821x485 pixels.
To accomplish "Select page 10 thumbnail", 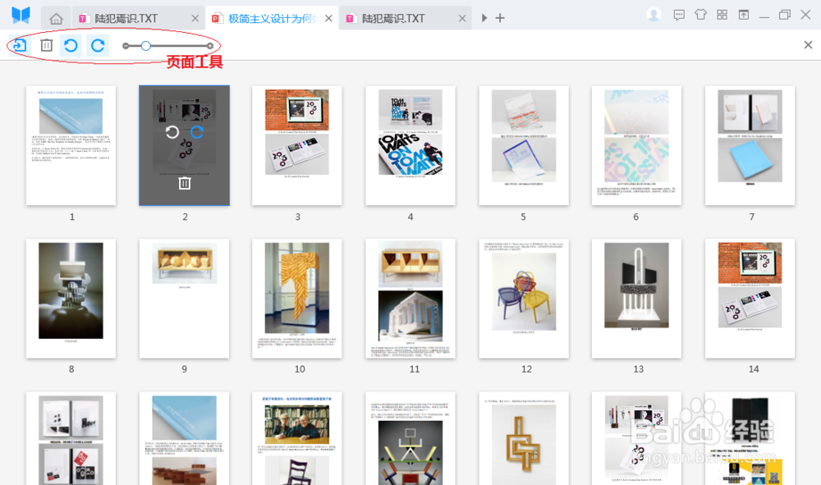I will point(297,299).
